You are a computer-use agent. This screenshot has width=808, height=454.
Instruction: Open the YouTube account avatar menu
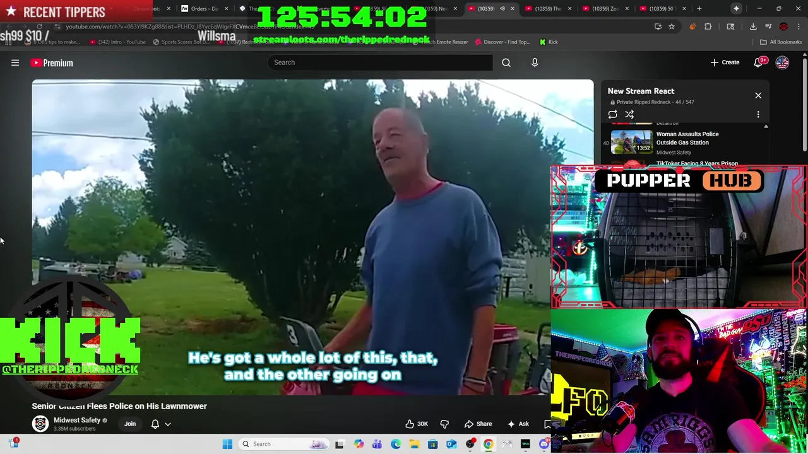[x=782, y=62]
